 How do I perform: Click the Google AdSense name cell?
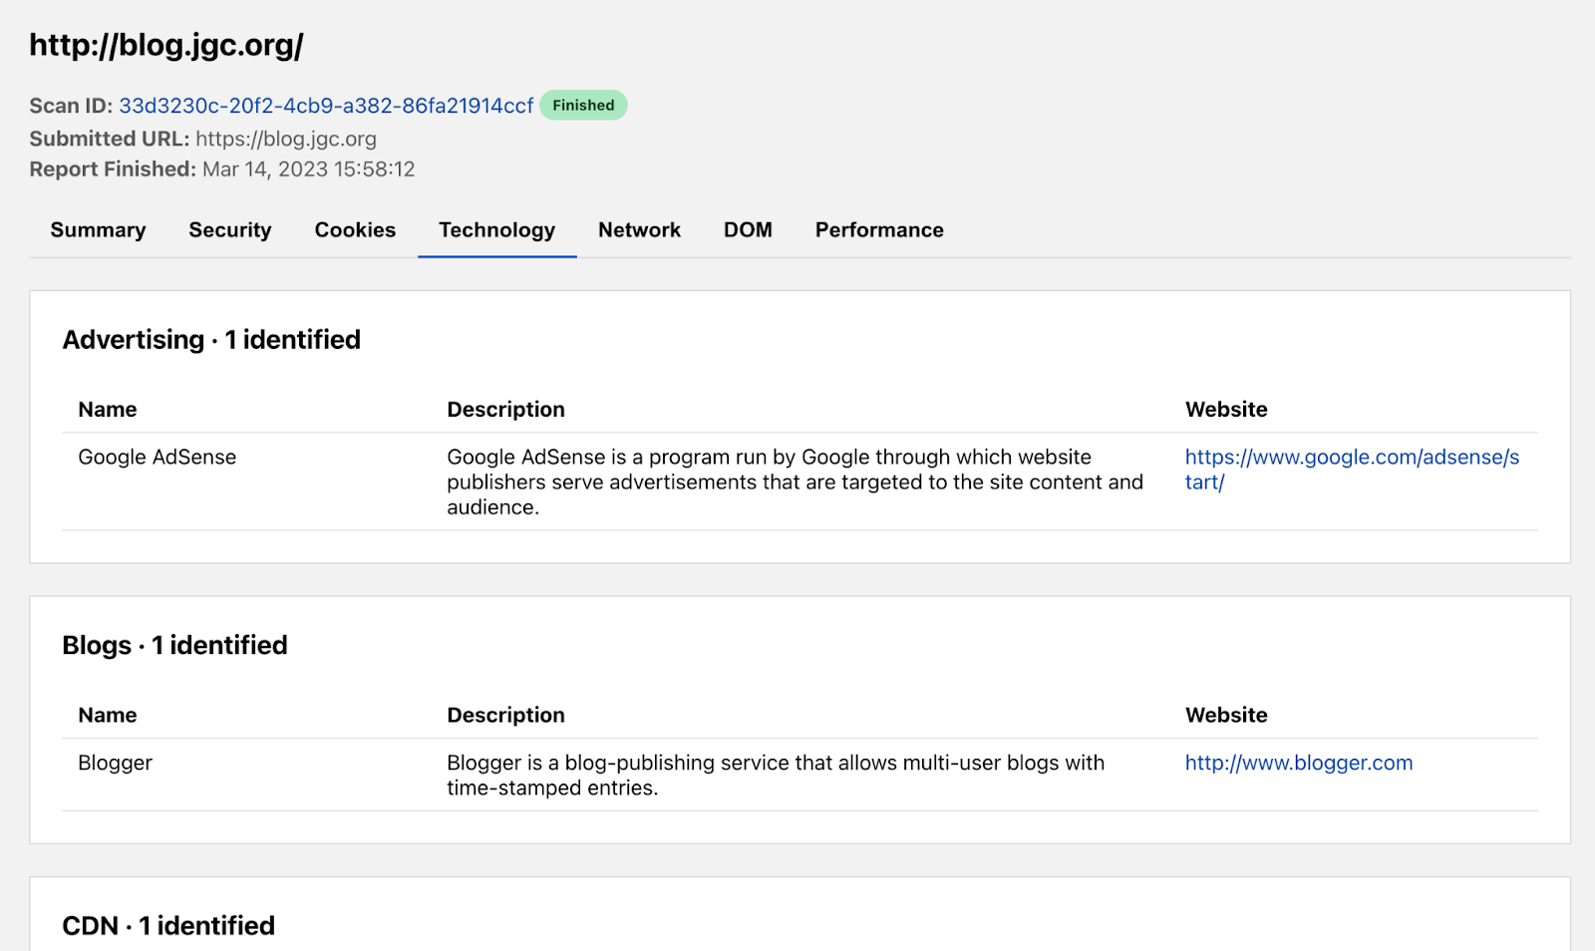[158, 458]
